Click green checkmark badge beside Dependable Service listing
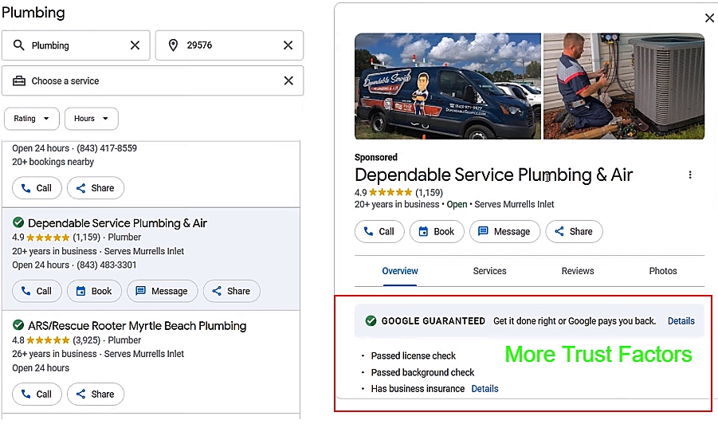 click(x=18, y=222)
